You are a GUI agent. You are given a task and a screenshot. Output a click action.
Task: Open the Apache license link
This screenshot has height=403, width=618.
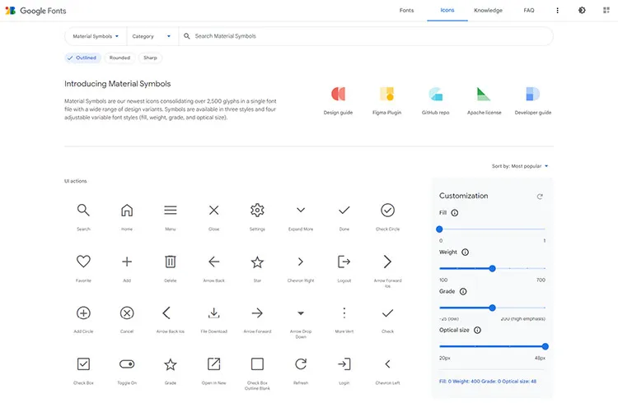485,100
